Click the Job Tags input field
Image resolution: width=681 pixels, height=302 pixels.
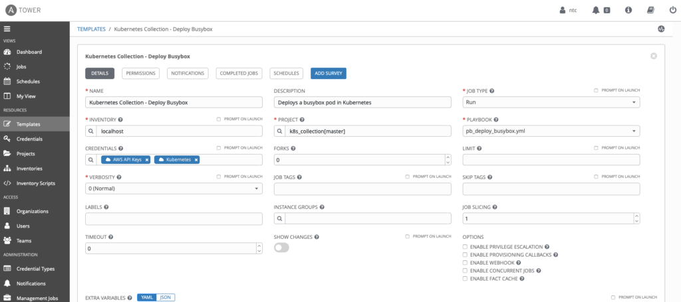(x=362, y=189)
